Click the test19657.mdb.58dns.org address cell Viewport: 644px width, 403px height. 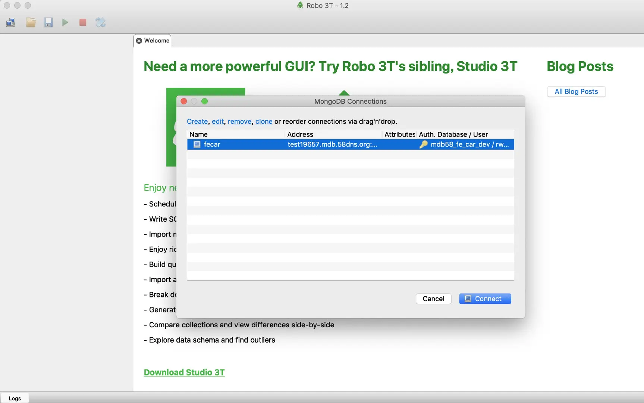[332, 144]
